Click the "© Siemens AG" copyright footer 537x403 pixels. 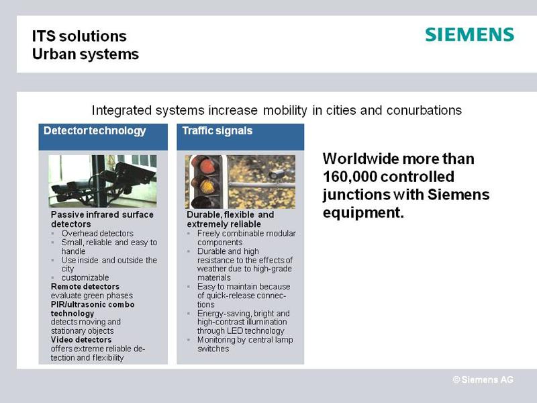click(x=483, y=379)
